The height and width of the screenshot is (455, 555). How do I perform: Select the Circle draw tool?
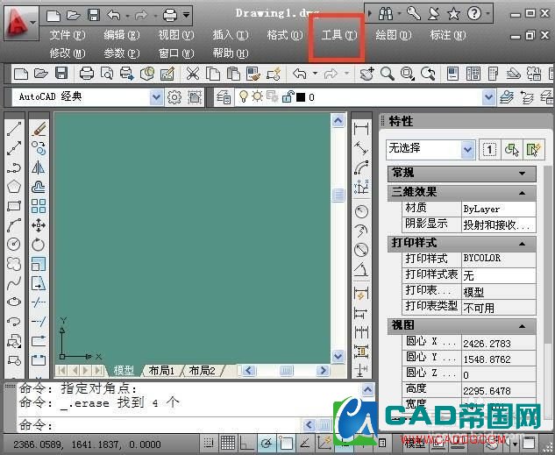[14, 244]
